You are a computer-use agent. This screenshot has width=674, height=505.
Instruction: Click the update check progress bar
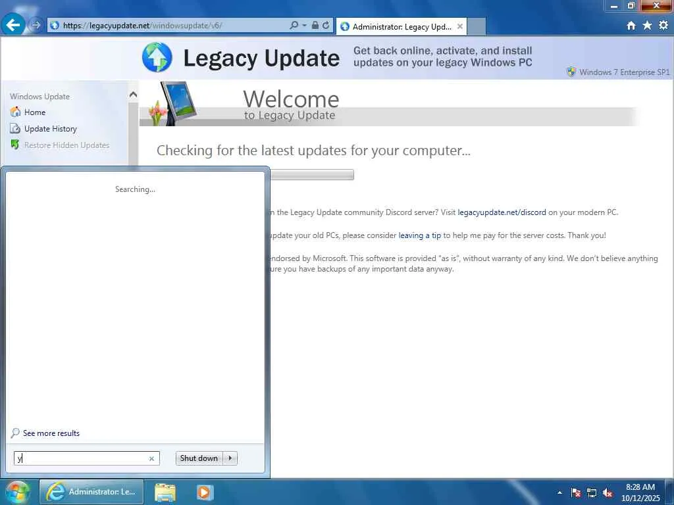(x=311, y=174)
